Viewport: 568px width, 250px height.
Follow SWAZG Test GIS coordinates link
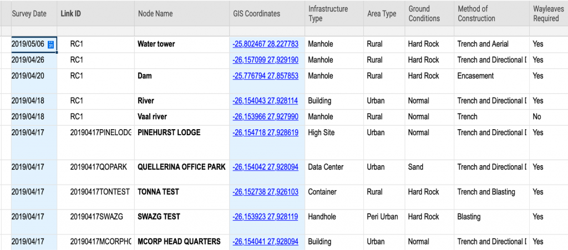(265, 217)
